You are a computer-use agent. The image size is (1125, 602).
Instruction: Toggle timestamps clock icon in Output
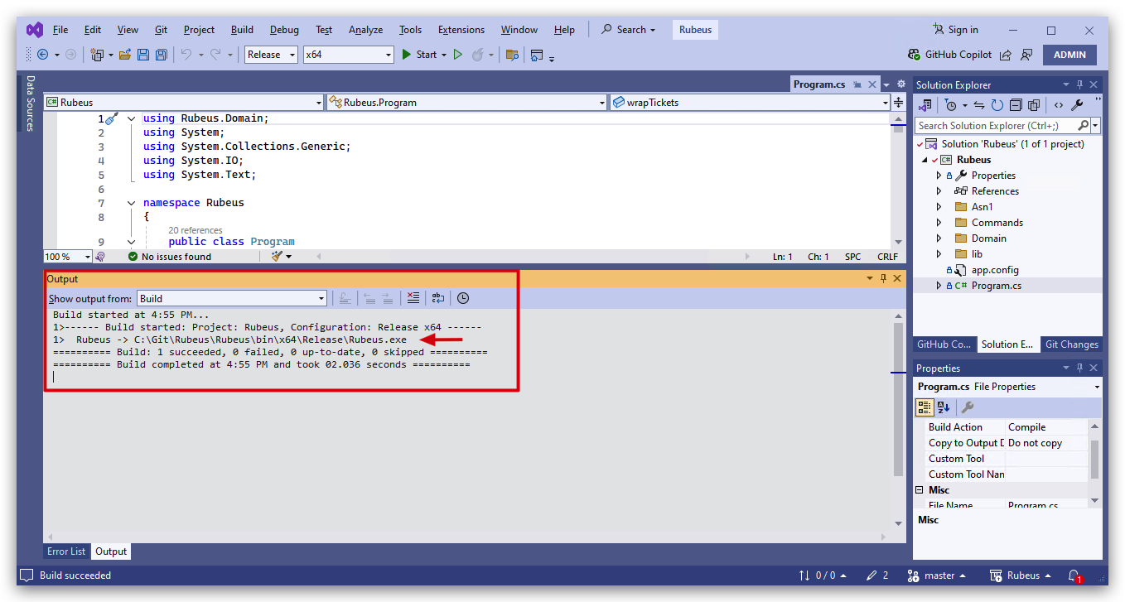click(463, 298)
